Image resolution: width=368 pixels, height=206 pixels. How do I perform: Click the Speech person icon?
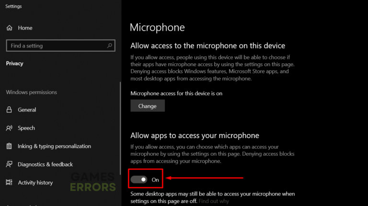9,128
